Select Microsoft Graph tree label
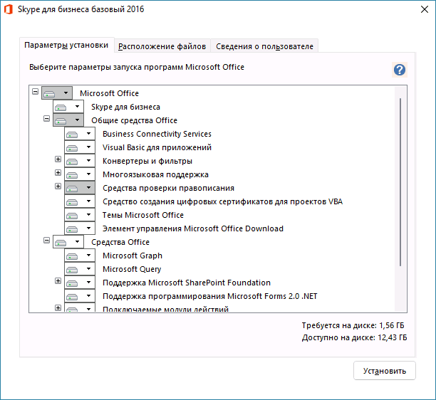 (133, 256)
